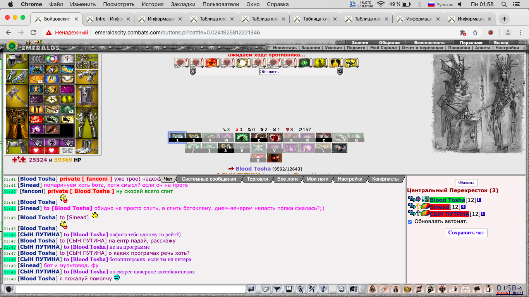
Task: Click the info icon beside Blood Tosha
Action: (479, 200)
